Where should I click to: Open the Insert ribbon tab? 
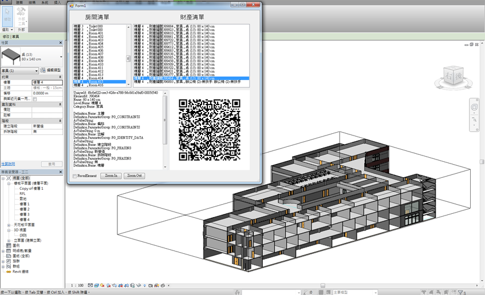tap(57, 3)
